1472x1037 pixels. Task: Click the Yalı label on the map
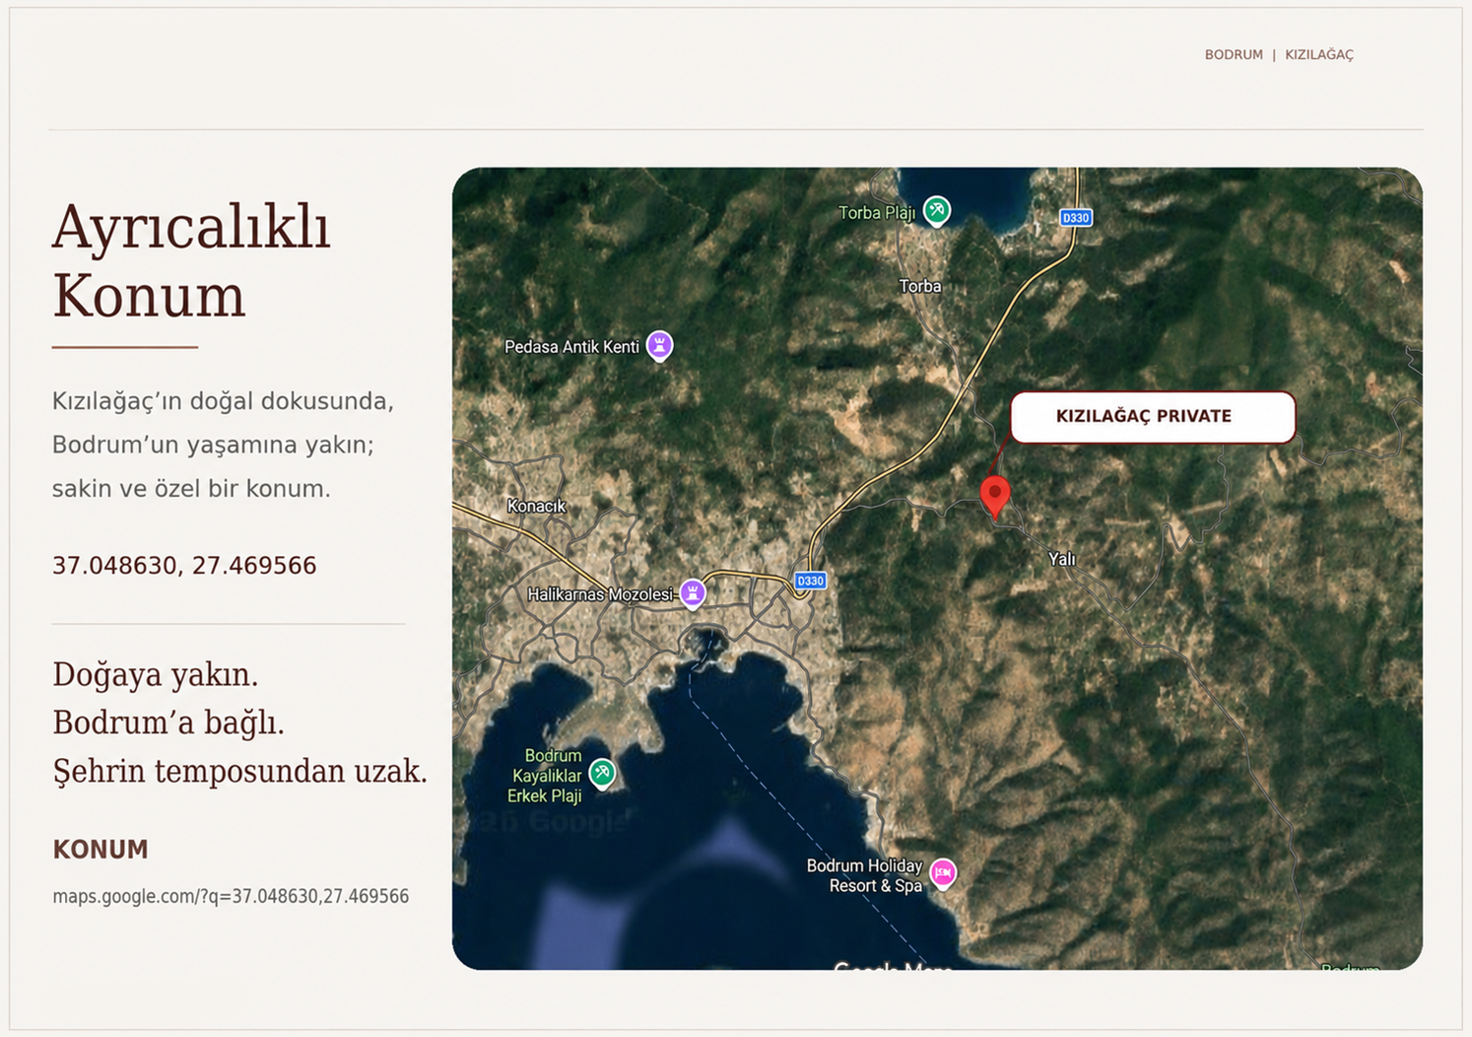tap(1061, 559)
